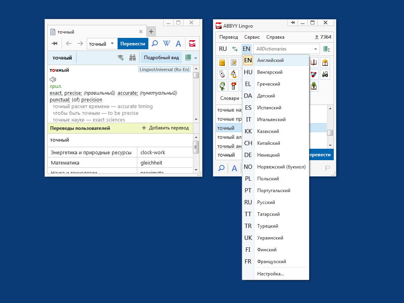Pin the card window with the pin icon

pyautogui.click(x=55, y=44)
